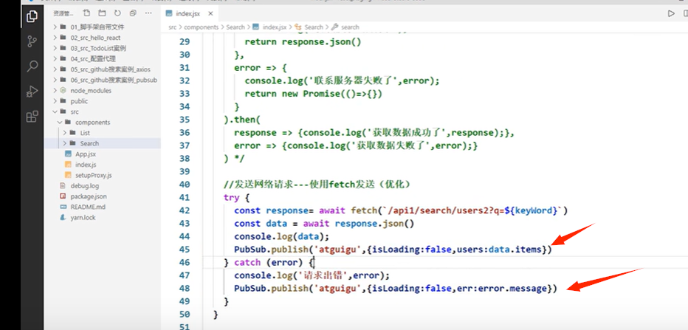Viewport: 688px width, 330px height.
Task: Run the file with the play icon
Action: 671,13
